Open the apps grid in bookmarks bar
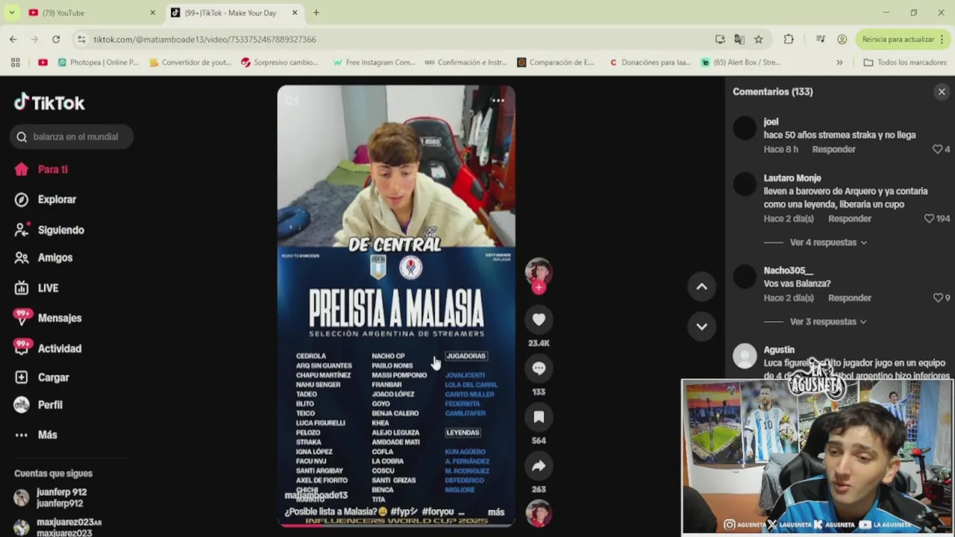Image resolution: width=955 pixels, height=537 pixels. pos(15,63)
